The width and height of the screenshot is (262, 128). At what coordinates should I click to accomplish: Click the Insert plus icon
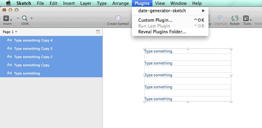(6, 19)
